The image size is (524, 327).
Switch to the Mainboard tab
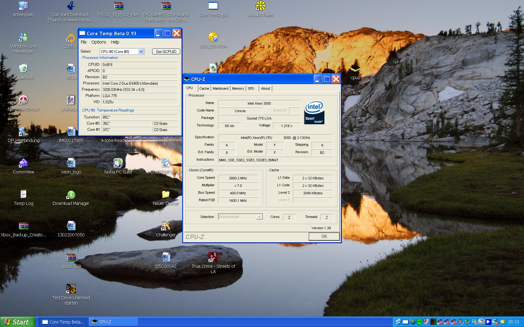pyautogui.click(x=221, y=88)
